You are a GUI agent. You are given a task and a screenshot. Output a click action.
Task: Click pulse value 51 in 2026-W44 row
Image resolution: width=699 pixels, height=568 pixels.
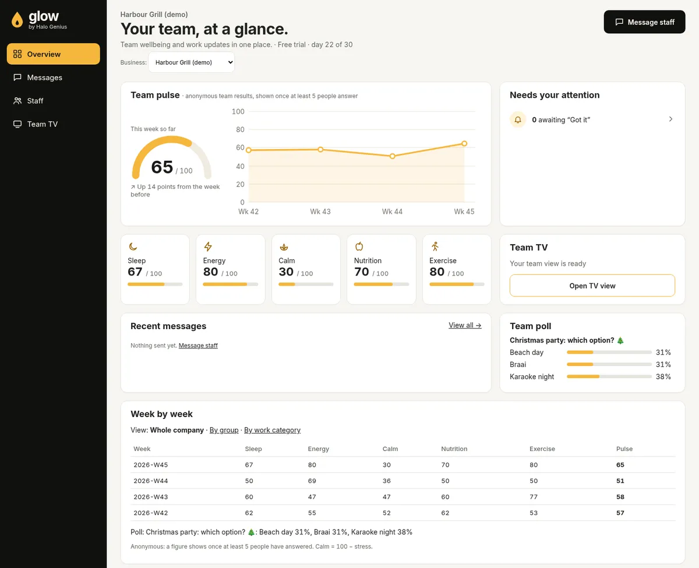(x=620, y=481)
